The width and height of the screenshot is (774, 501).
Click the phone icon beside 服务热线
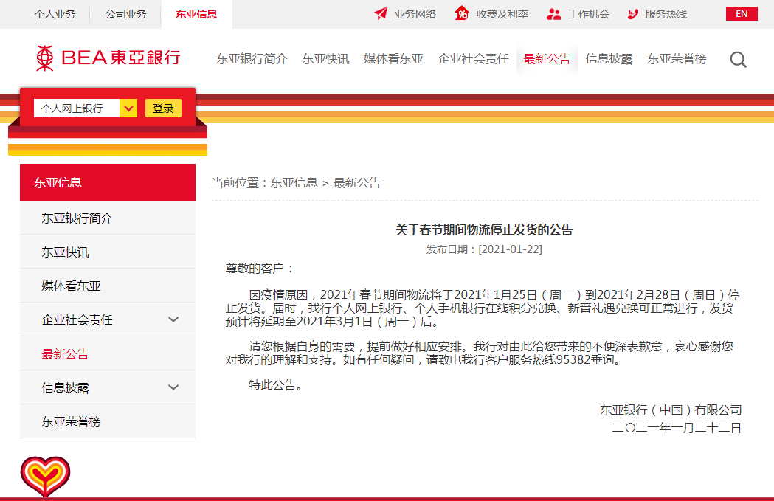point(633,14)
